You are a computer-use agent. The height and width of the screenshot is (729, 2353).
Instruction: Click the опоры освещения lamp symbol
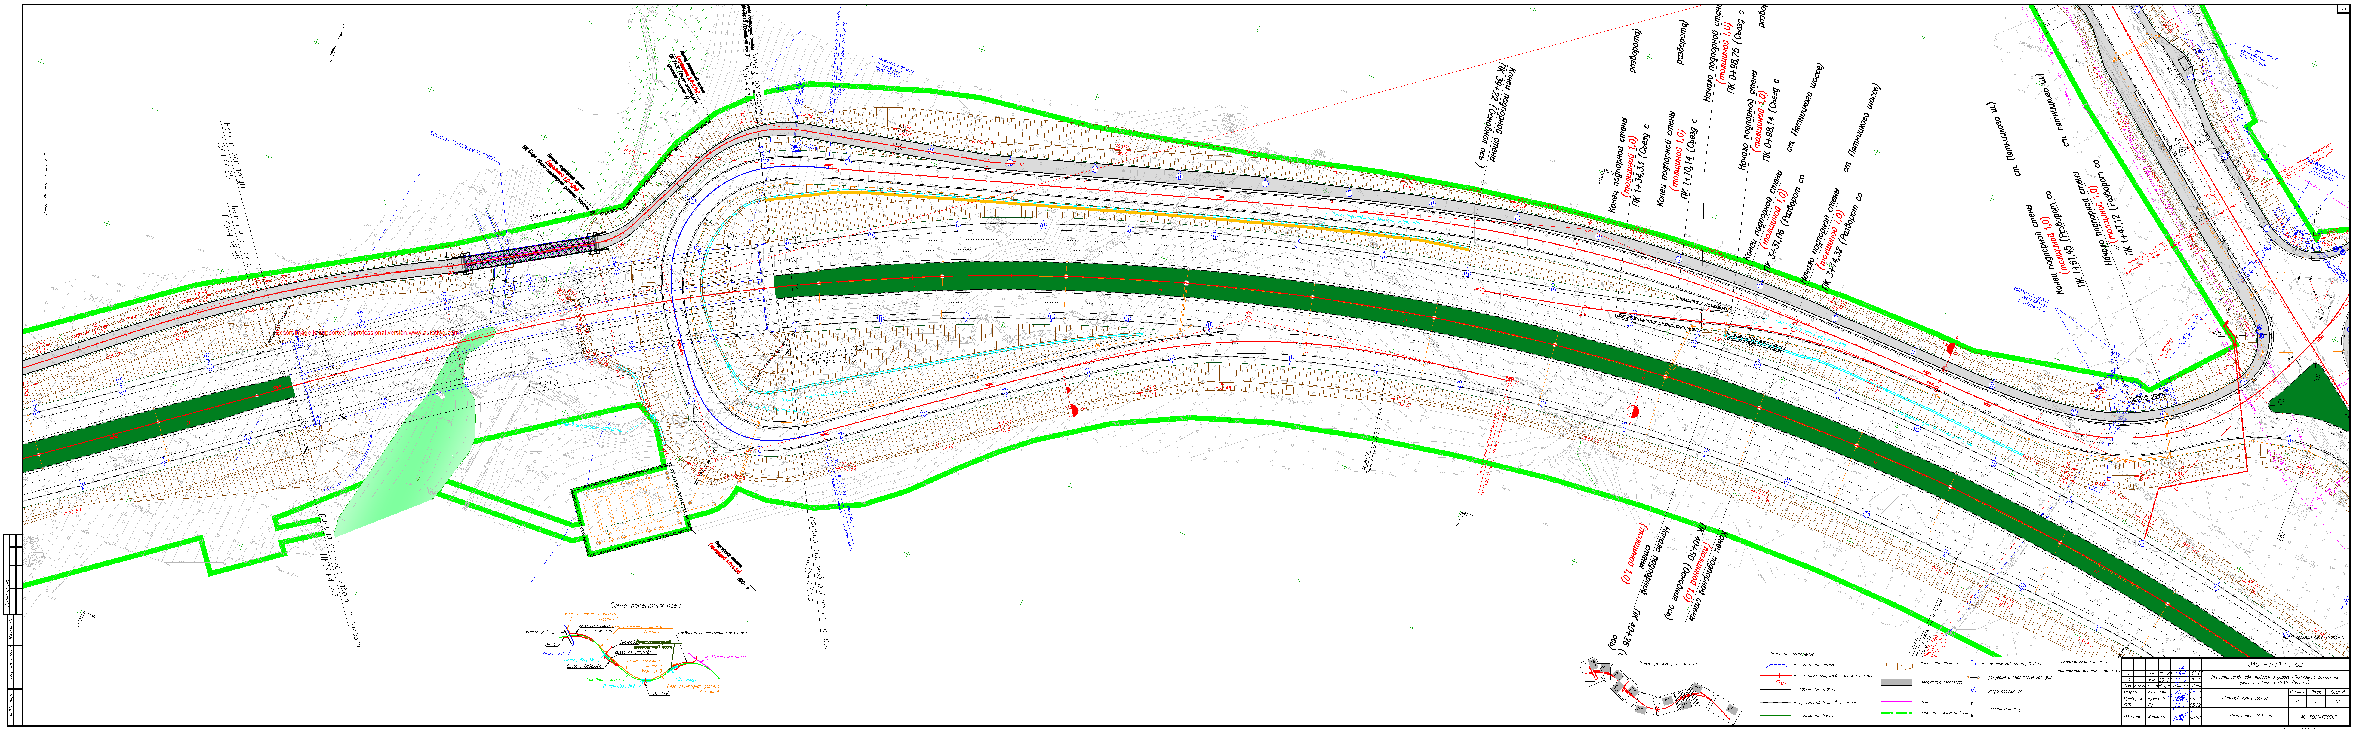[x=1974, y=691]
